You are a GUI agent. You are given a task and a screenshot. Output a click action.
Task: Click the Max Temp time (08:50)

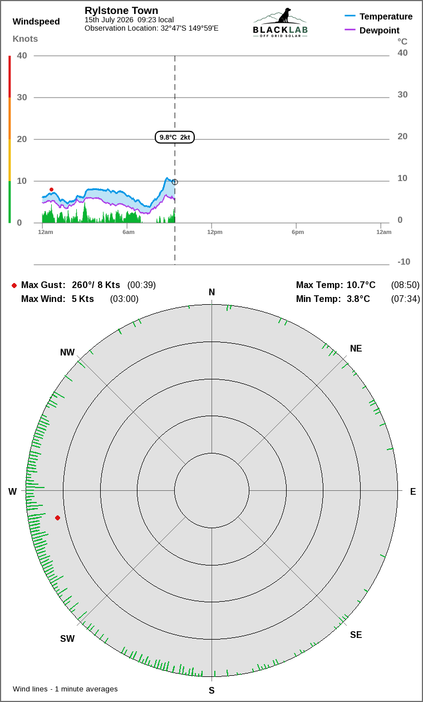(x=405, y=285)
